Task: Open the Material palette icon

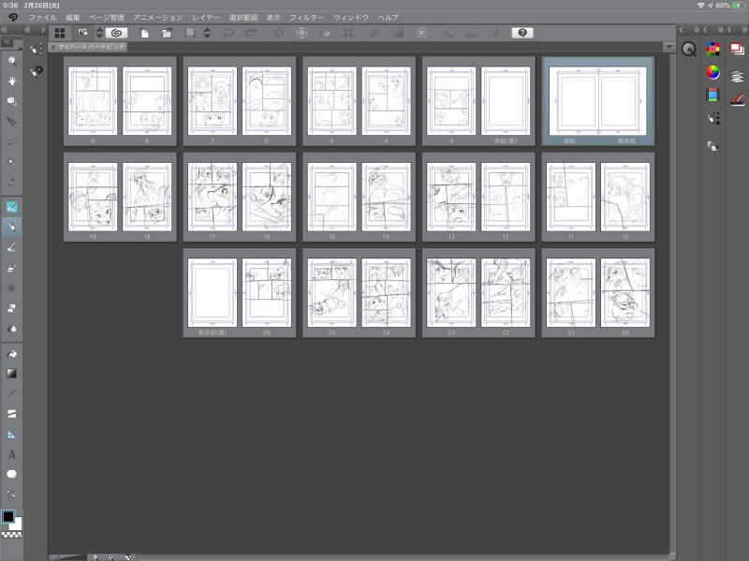Action: coord(712,146)
